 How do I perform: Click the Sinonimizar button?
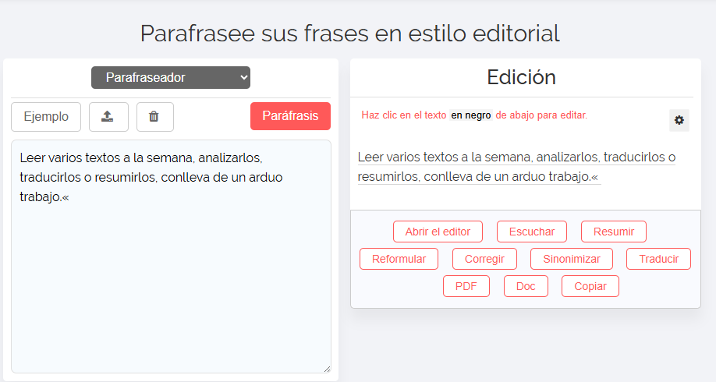[572, 259]
